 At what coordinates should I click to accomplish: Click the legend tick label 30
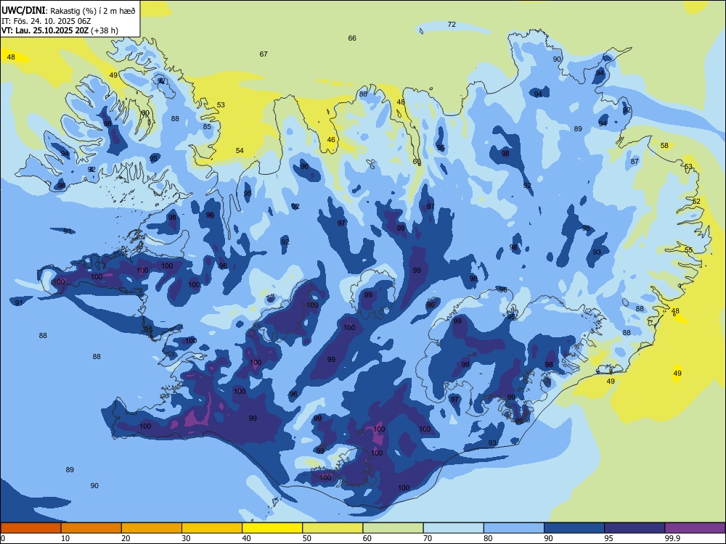click(186, 538)
